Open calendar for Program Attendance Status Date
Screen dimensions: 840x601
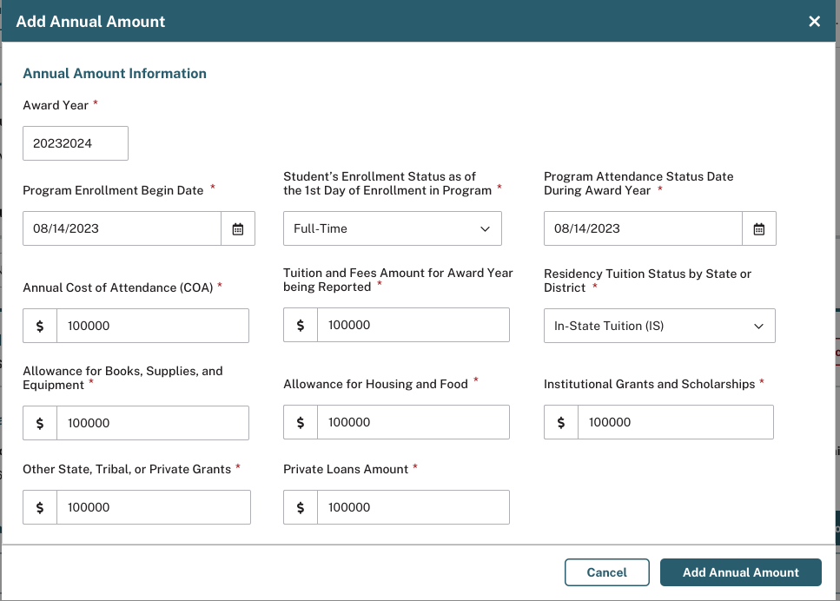pyautogui.click(x=759, y=229)
